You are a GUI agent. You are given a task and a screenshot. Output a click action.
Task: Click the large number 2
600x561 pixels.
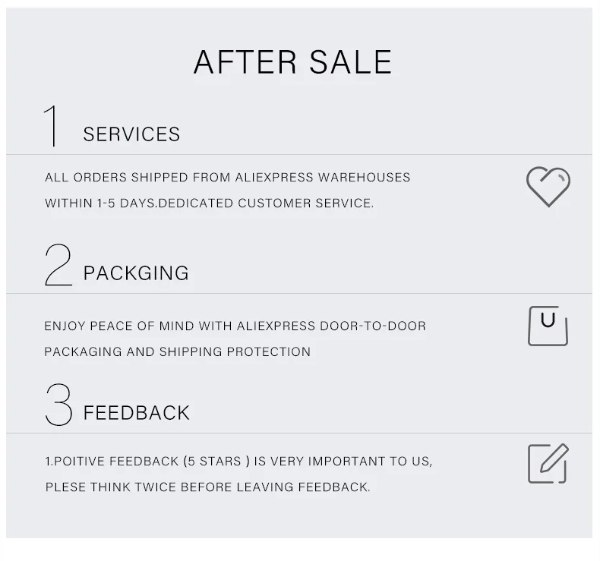58,265
